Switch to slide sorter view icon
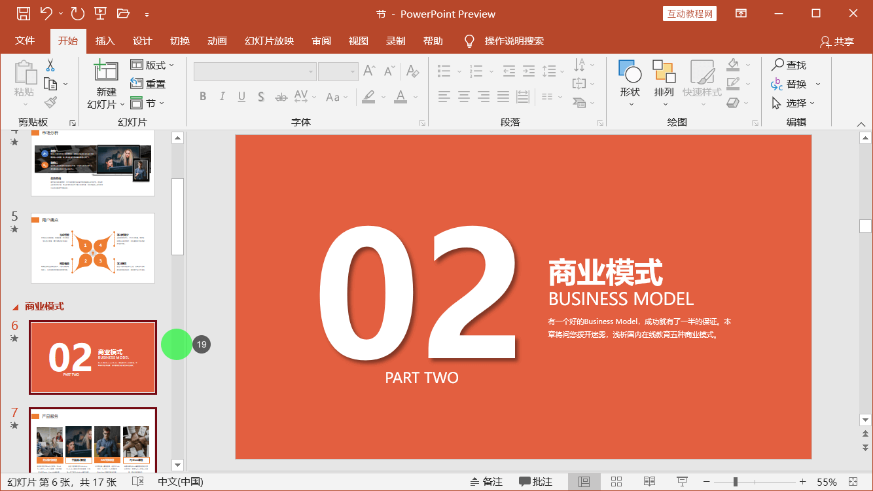 tap(616, 482)
